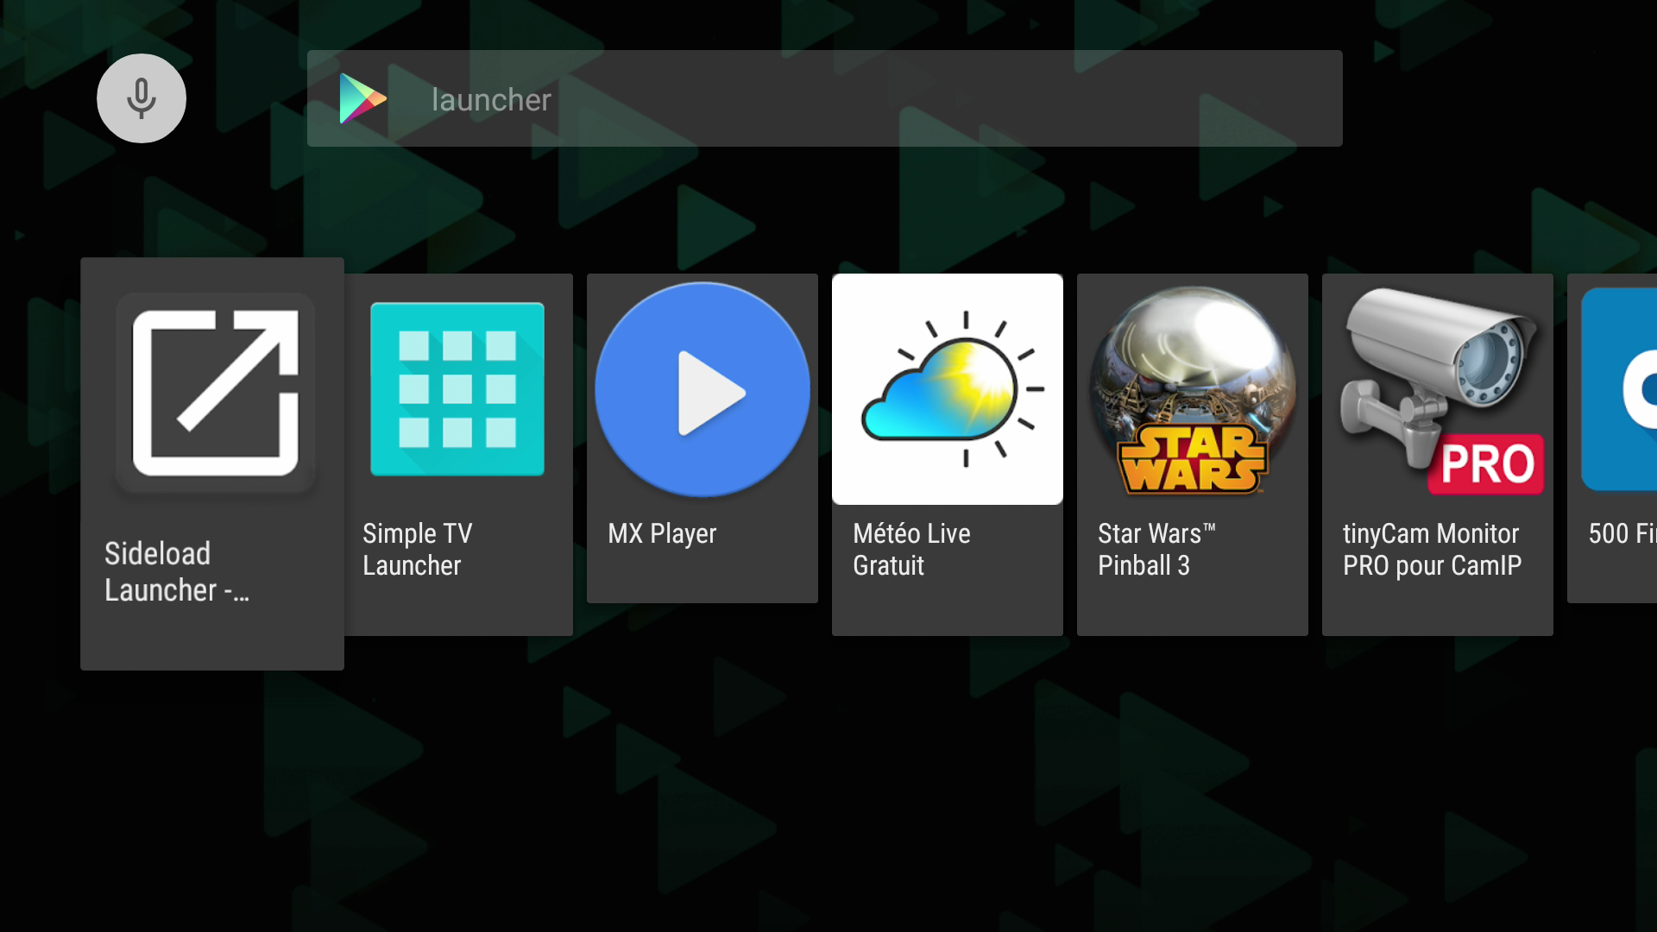
Task: Open the Google Play Store logo
Action: [x=362, y=98]
